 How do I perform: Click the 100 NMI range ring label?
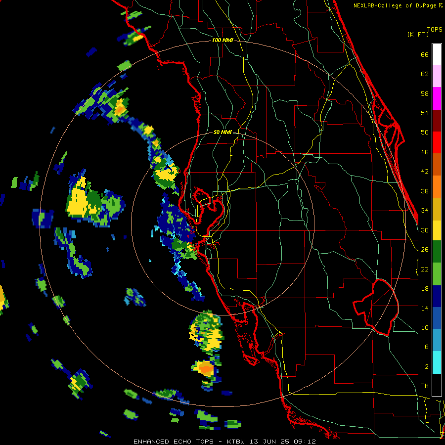[x=222, y=41]
